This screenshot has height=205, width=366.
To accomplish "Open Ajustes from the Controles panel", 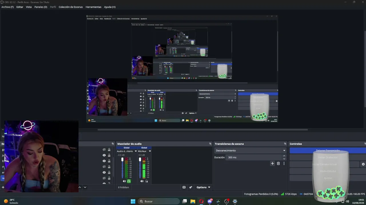I will pos(328,178).
